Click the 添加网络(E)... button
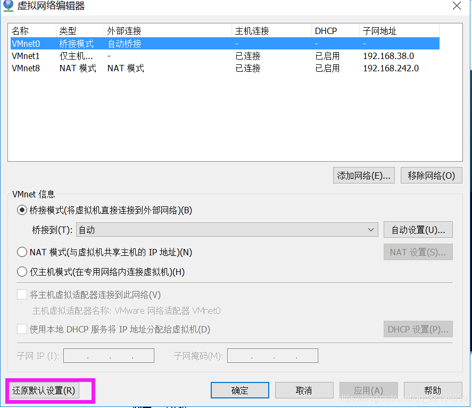The width and height of the screenshot is (472, 408). [363, 176]
